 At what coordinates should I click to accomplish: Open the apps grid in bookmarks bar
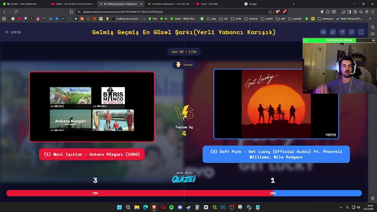(x=4, y=19)
